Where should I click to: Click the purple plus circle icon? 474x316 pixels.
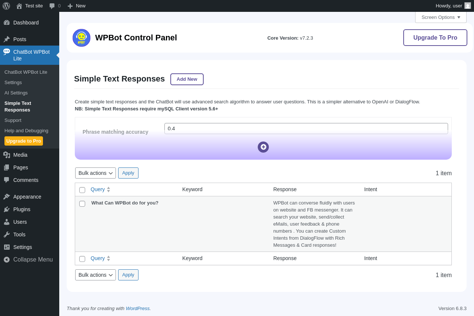coord(263,147)
